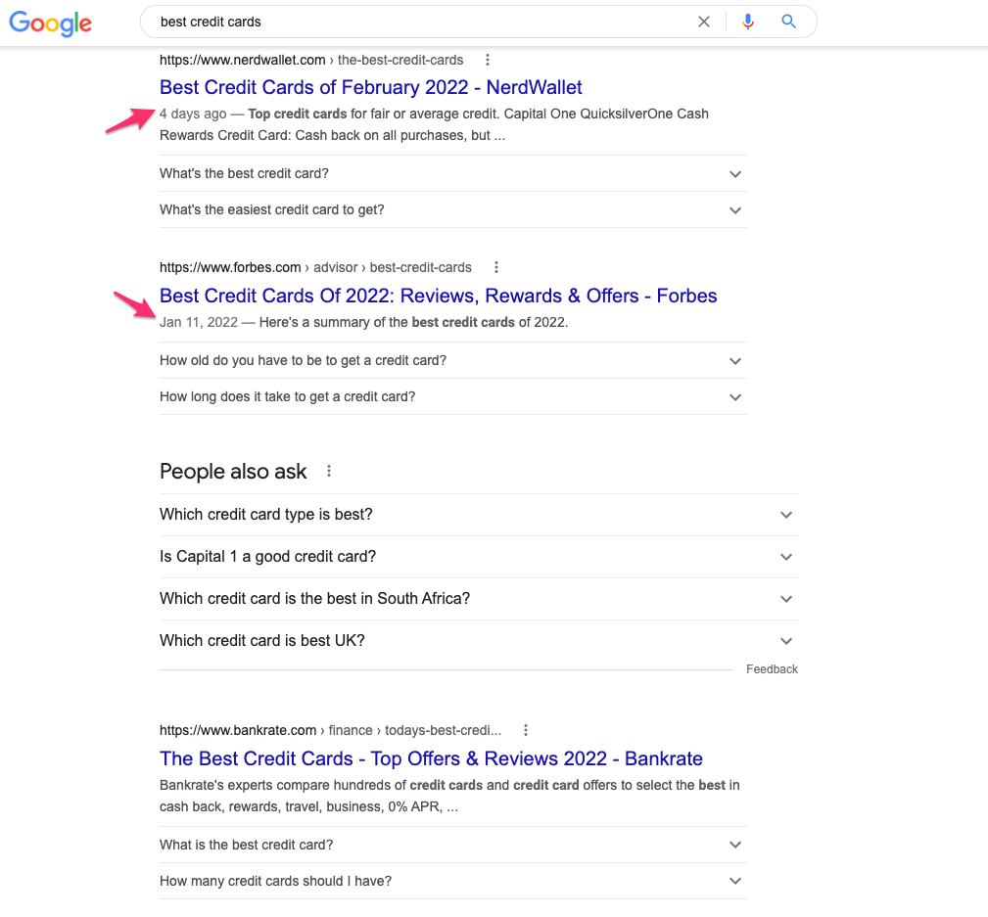
Task: Click Bankrate's experts compare snippet text
Action: click(449, 796)
